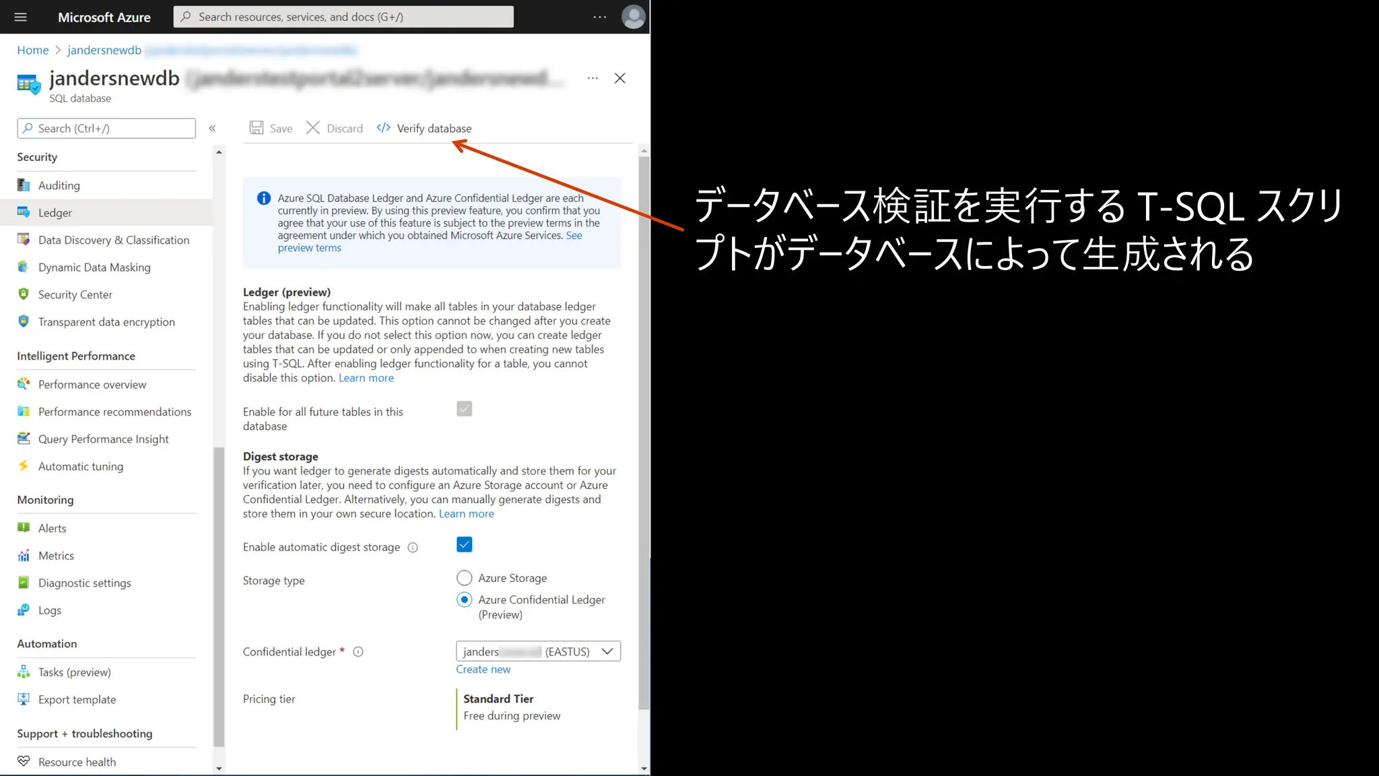Open more options ellipsis beside database title
The image size is (1379, 776).
pos(593,78)
